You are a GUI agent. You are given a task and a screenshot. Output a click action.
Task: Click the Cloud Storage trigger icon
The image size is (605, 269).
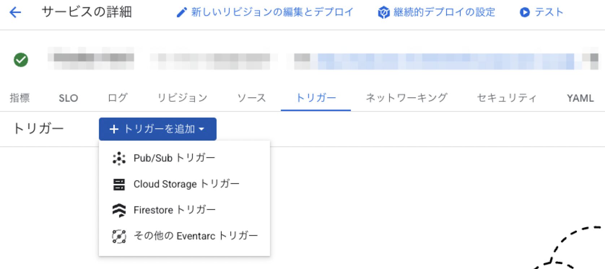[x=119, y=184]
